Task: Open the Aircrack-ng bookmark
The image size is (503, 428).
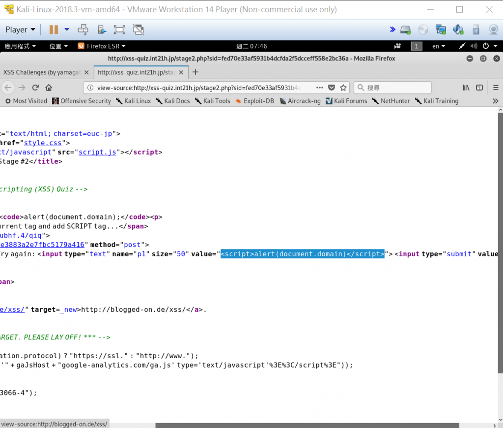Action: (300, 101)
